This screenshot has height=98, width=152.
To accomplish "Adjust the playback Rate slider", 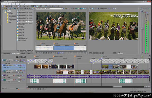I will tap(17, 88).
